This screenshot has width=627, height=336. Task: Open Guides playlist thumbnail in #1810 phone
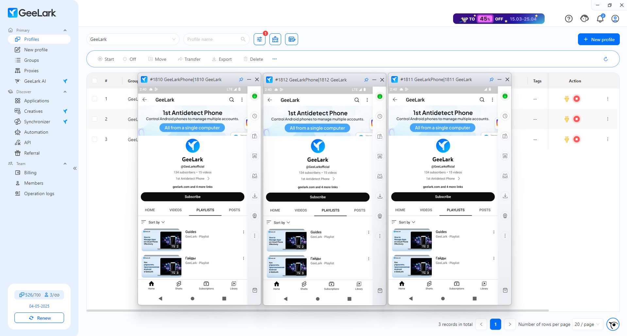(x=162, y=240)
